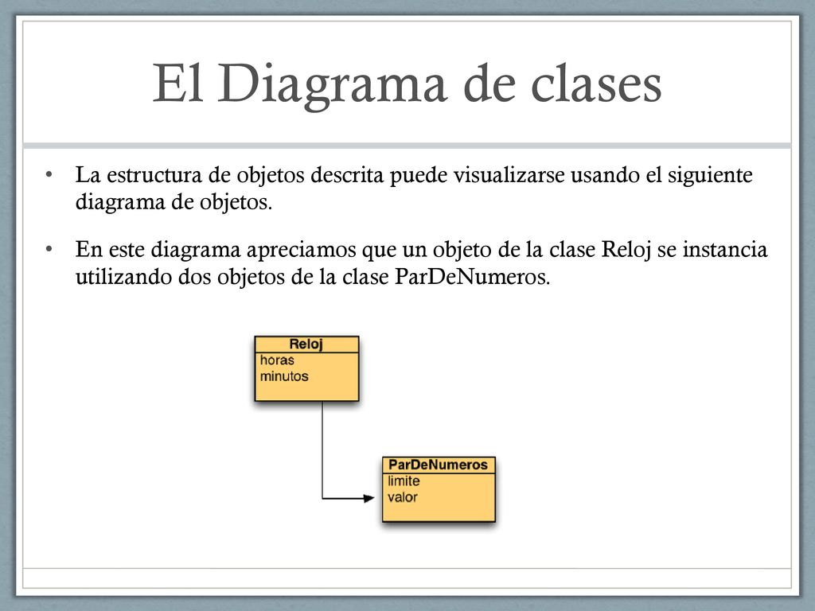
Task: Select the first bullet paragraph about 'estructura de objetos'
Action: (414, 188)
